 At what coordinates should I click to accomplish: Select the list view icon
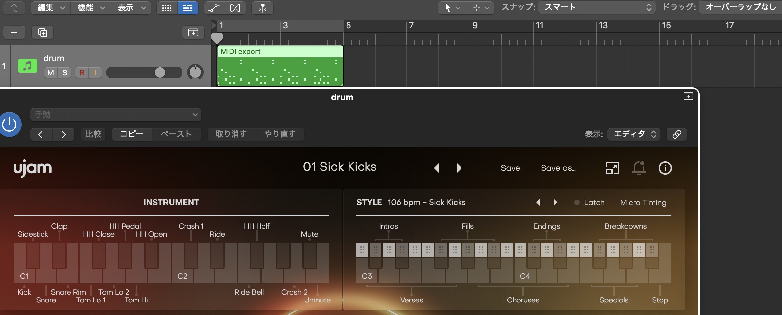(x=188, y=8)
